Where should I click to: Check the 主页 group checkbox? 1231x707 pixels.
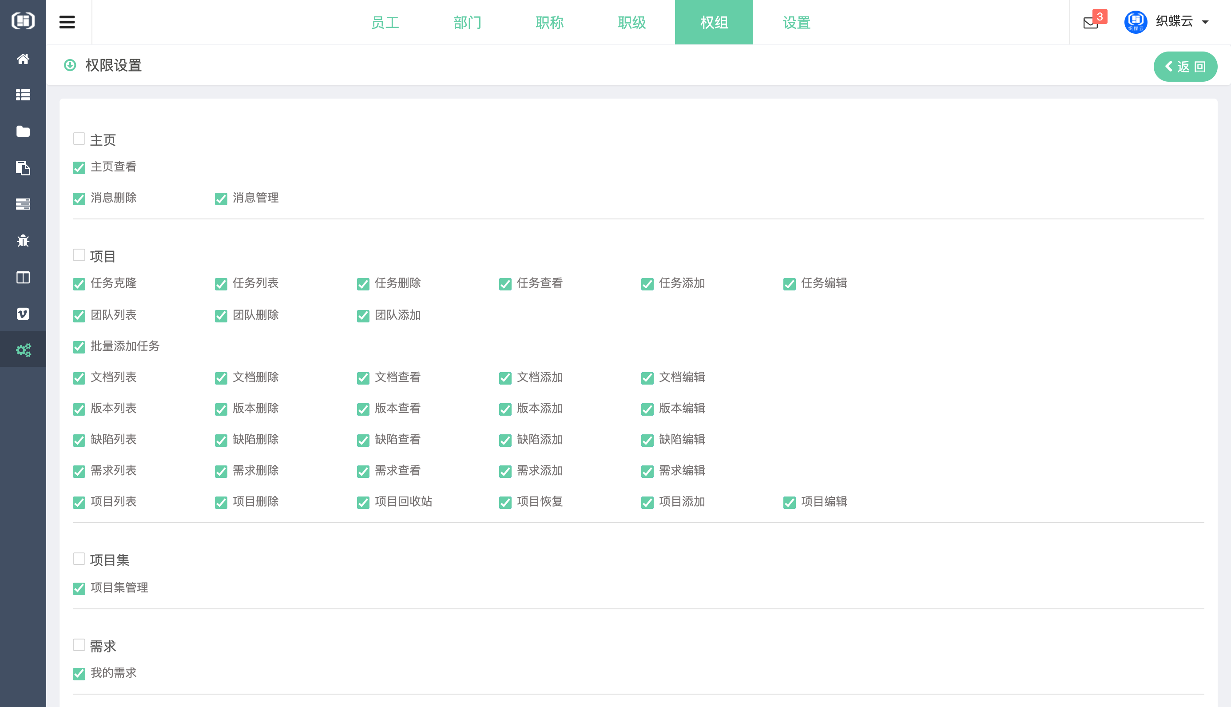coord(79,139)
